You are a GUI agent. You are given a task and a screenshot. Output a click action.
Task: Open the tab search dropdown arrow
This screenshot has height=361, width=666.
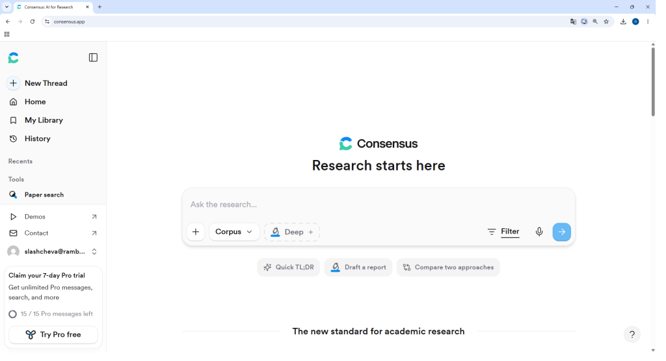pos(7,7)
